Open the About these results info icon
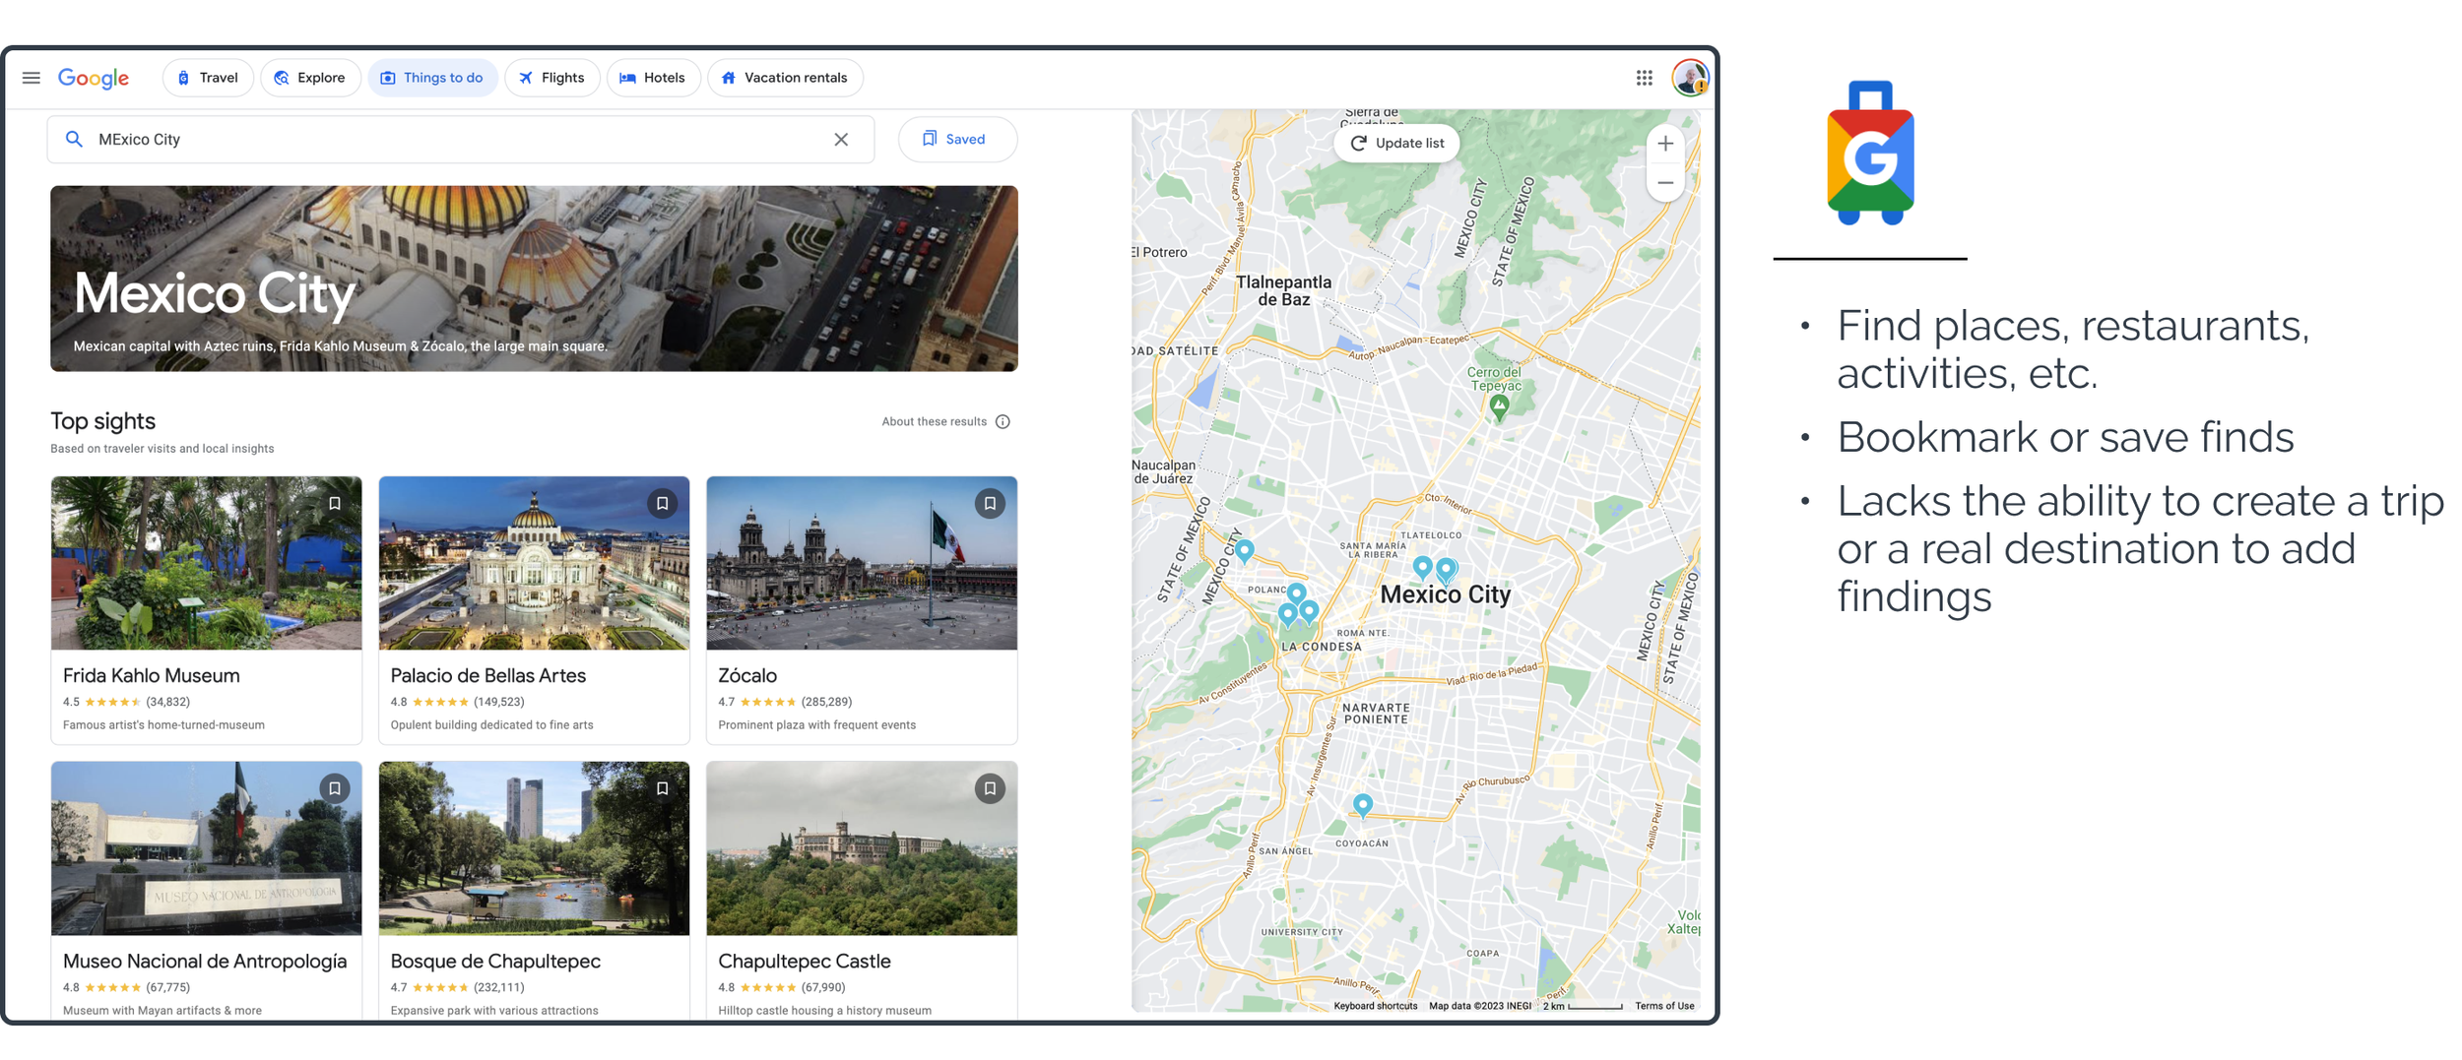The height and width of the screenshot is (1060, 2462). [x=1003, y=422]
